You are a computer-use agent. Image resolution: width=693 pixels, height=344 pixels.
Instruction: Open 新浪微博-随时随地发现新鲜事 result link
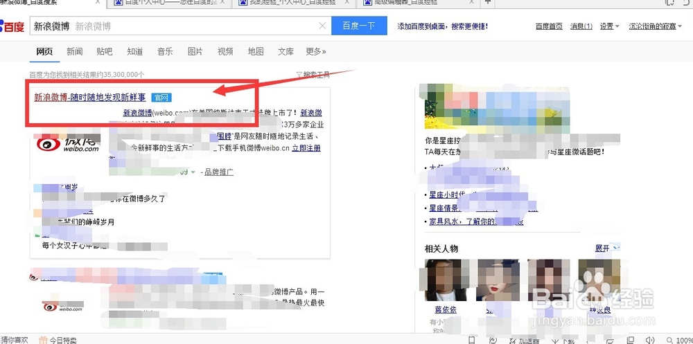[x=89, y=98]
